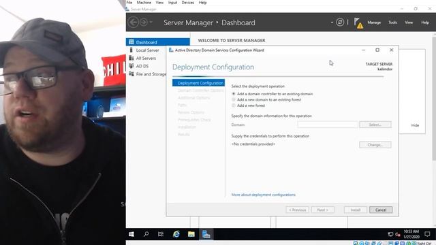The image size is (436, 245).
Task: Click the AD DS role icon
Action: coord(131,66)
